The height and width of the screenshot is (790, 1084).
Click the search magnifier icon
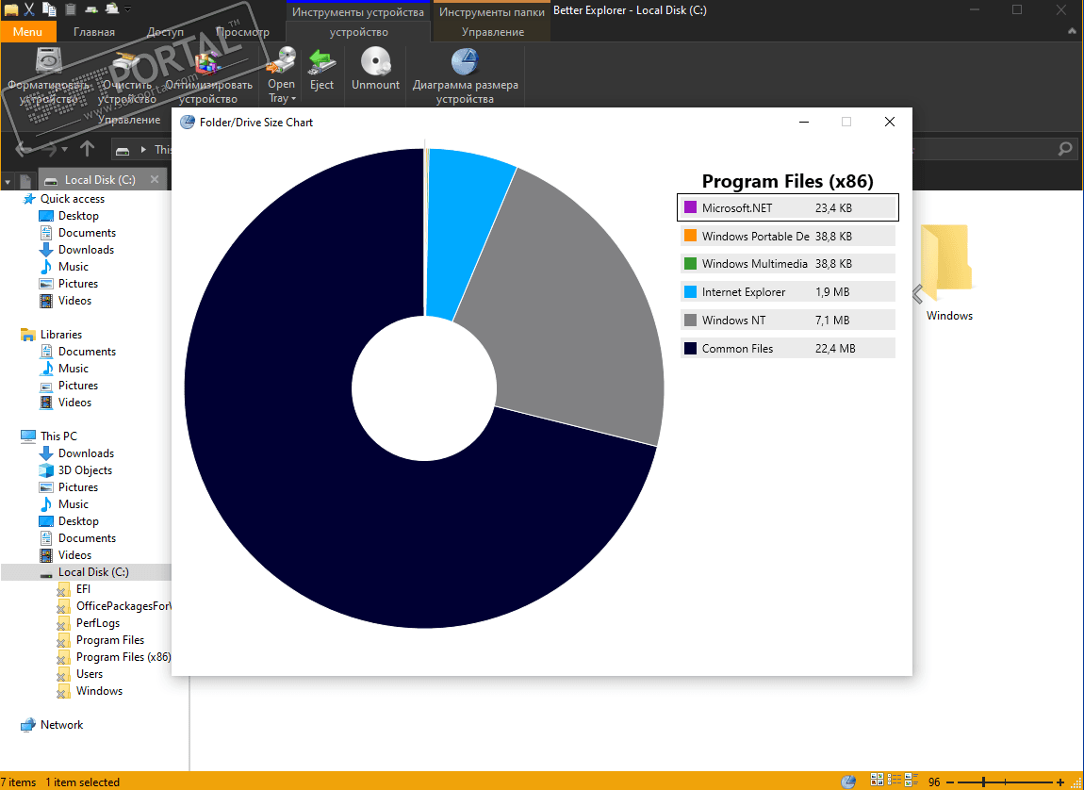click(x=1065, y=149)
